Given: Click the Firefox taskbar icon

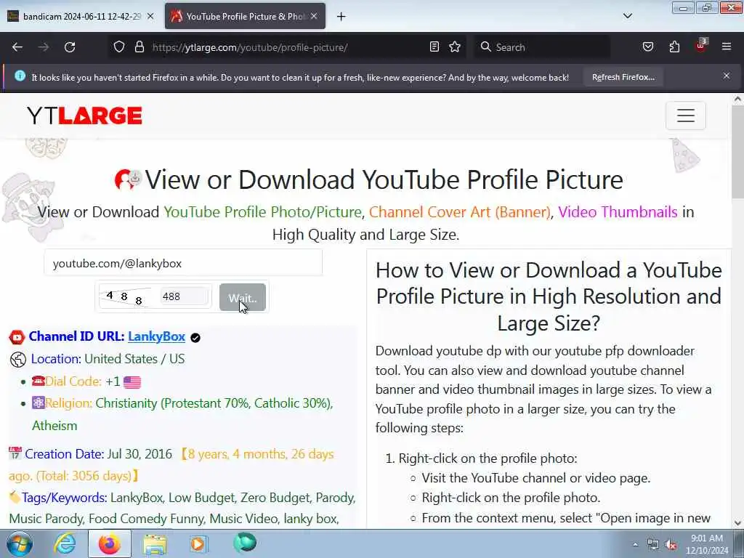Looking at the screenshot, I should [109, 543].
